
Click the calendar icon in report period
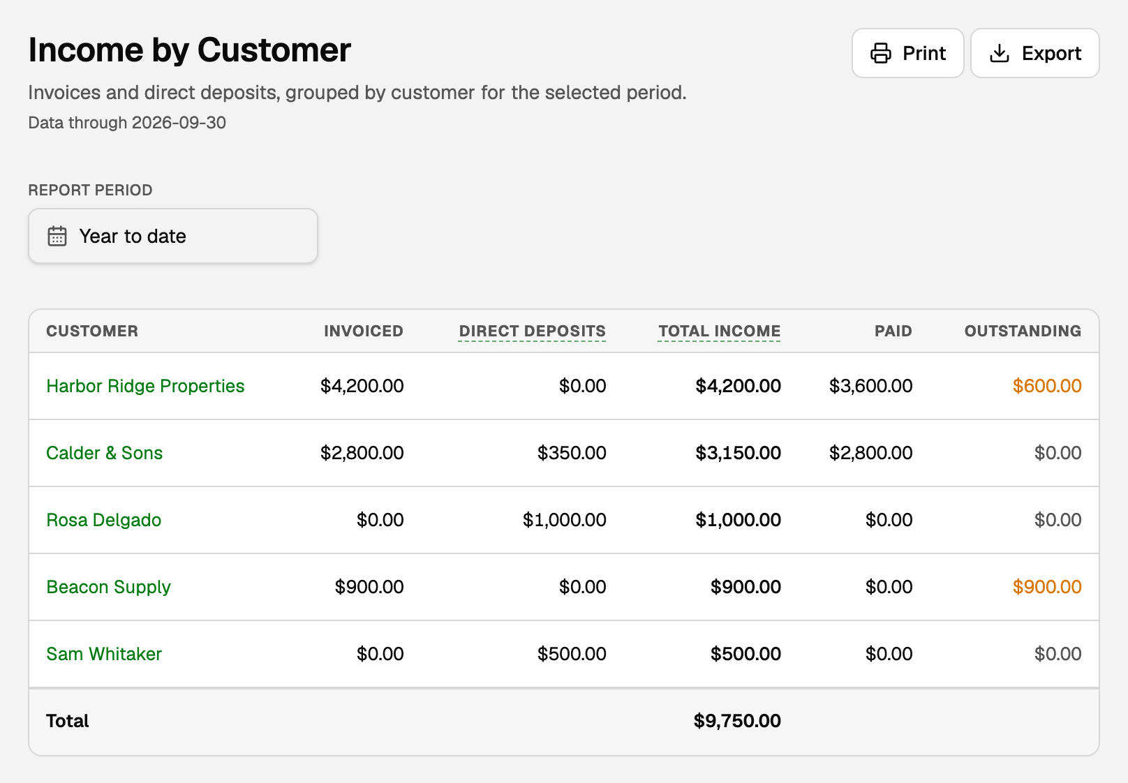[57, 236]
